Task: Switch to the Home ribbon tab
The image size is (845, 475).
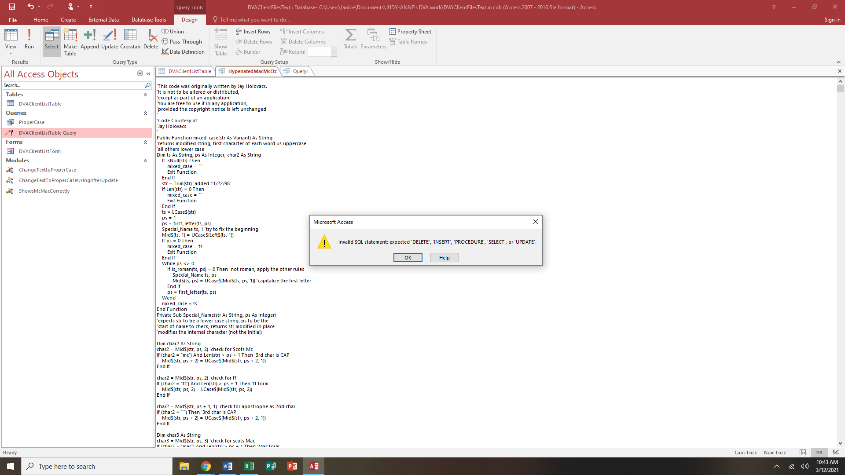Action: (40, 20)
